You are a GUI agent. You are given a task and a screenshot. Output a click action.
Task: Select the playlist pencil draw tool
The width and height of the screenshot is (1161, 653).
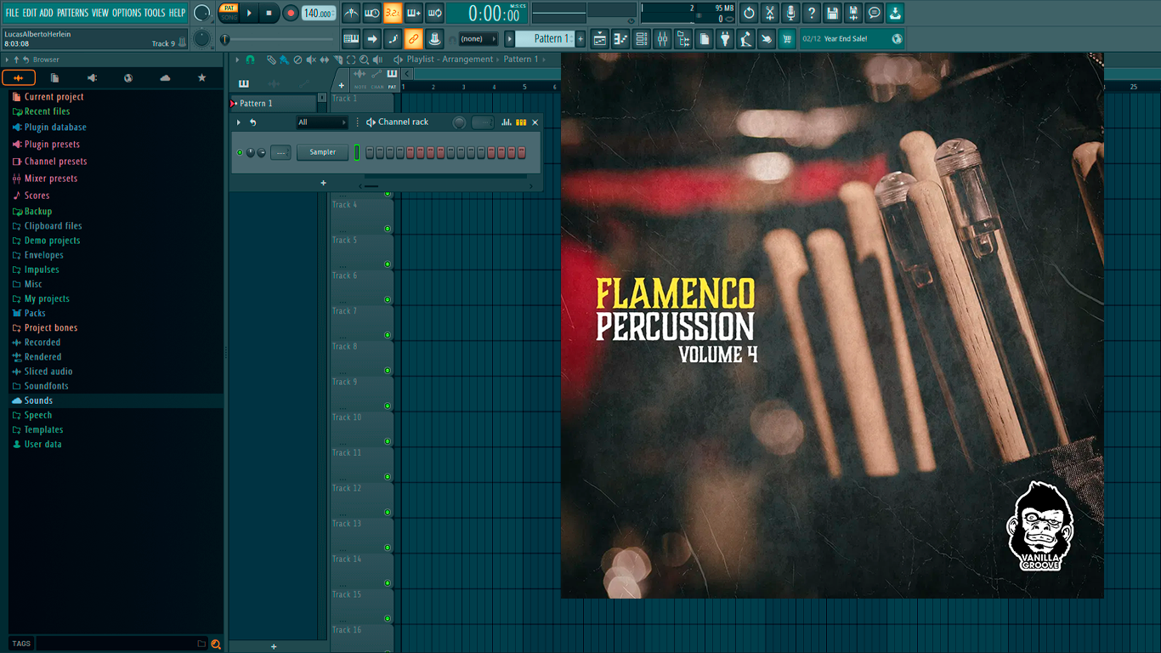pos(270,60)
